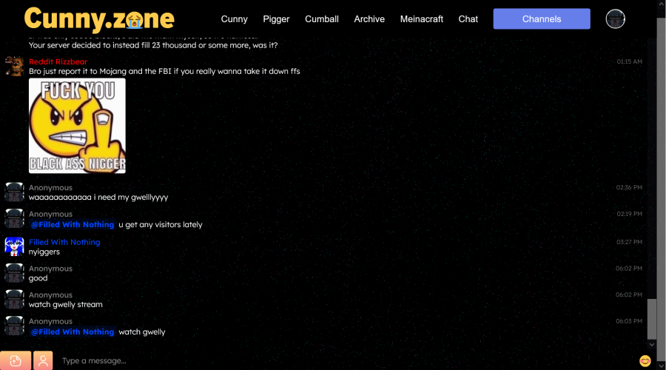
Task: Click the 03:27 PM timestamp
Action: tap(630, 242)
